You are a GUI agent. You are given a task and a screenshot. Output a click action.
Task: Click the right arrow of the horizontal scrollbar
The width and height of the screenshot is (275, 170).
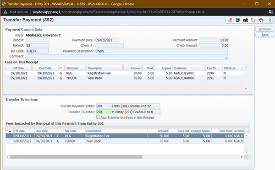(x=242, y=157)
